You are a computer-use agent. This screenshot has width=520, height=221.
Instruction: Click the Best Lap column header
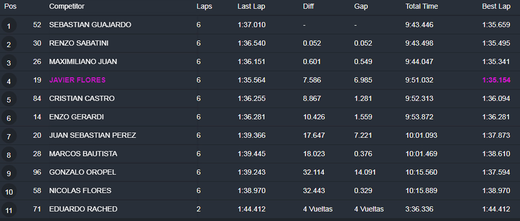[496, 6]
